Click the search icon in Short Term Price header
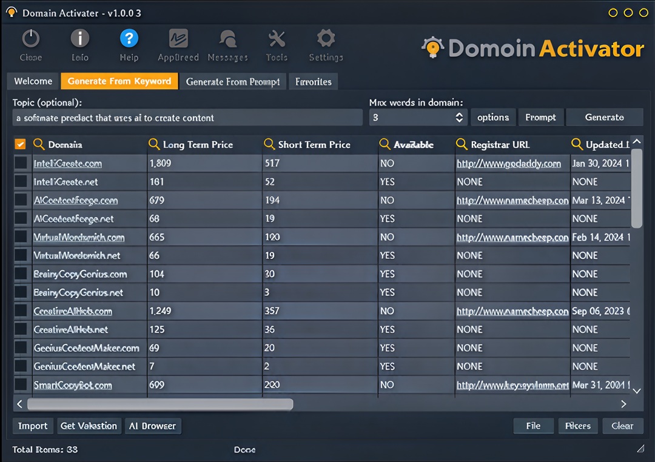Viewport: 655px width, 462px height. point(269,144)
